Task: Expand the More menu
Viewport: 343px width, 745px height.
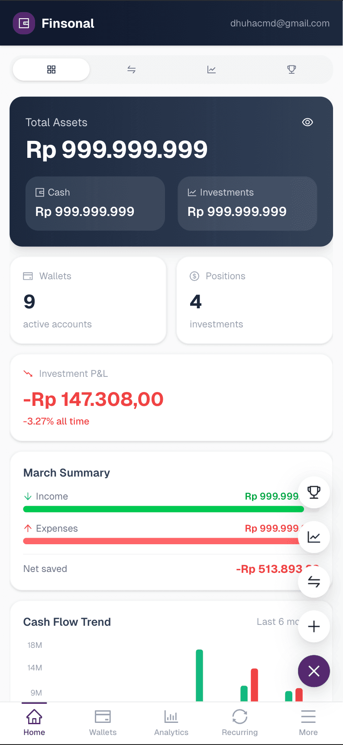Action: 308,722
